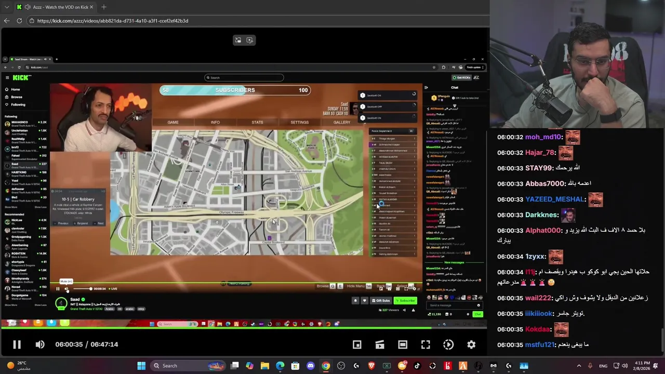Enter fullscreen on the VOD player
Image resolution: width=665 pixels, height=374 pixels.
(425, 344)
